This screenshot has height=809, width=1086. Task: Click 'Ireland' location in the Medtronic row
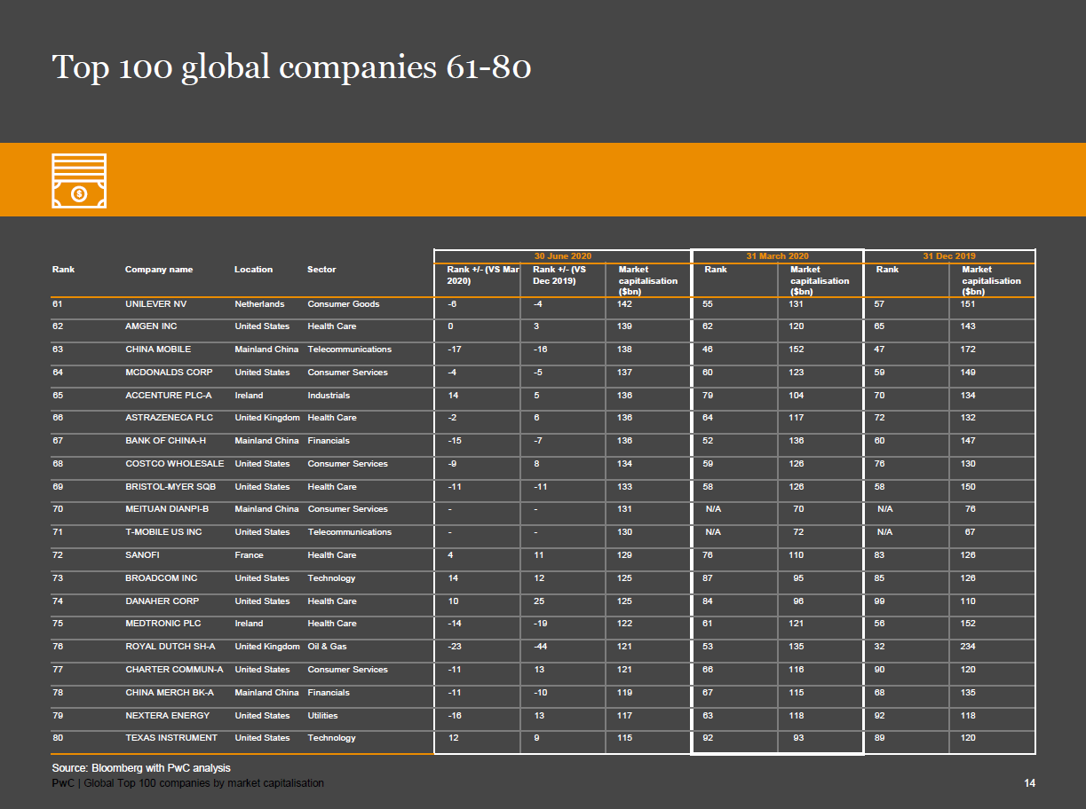[x=249, y=624]
